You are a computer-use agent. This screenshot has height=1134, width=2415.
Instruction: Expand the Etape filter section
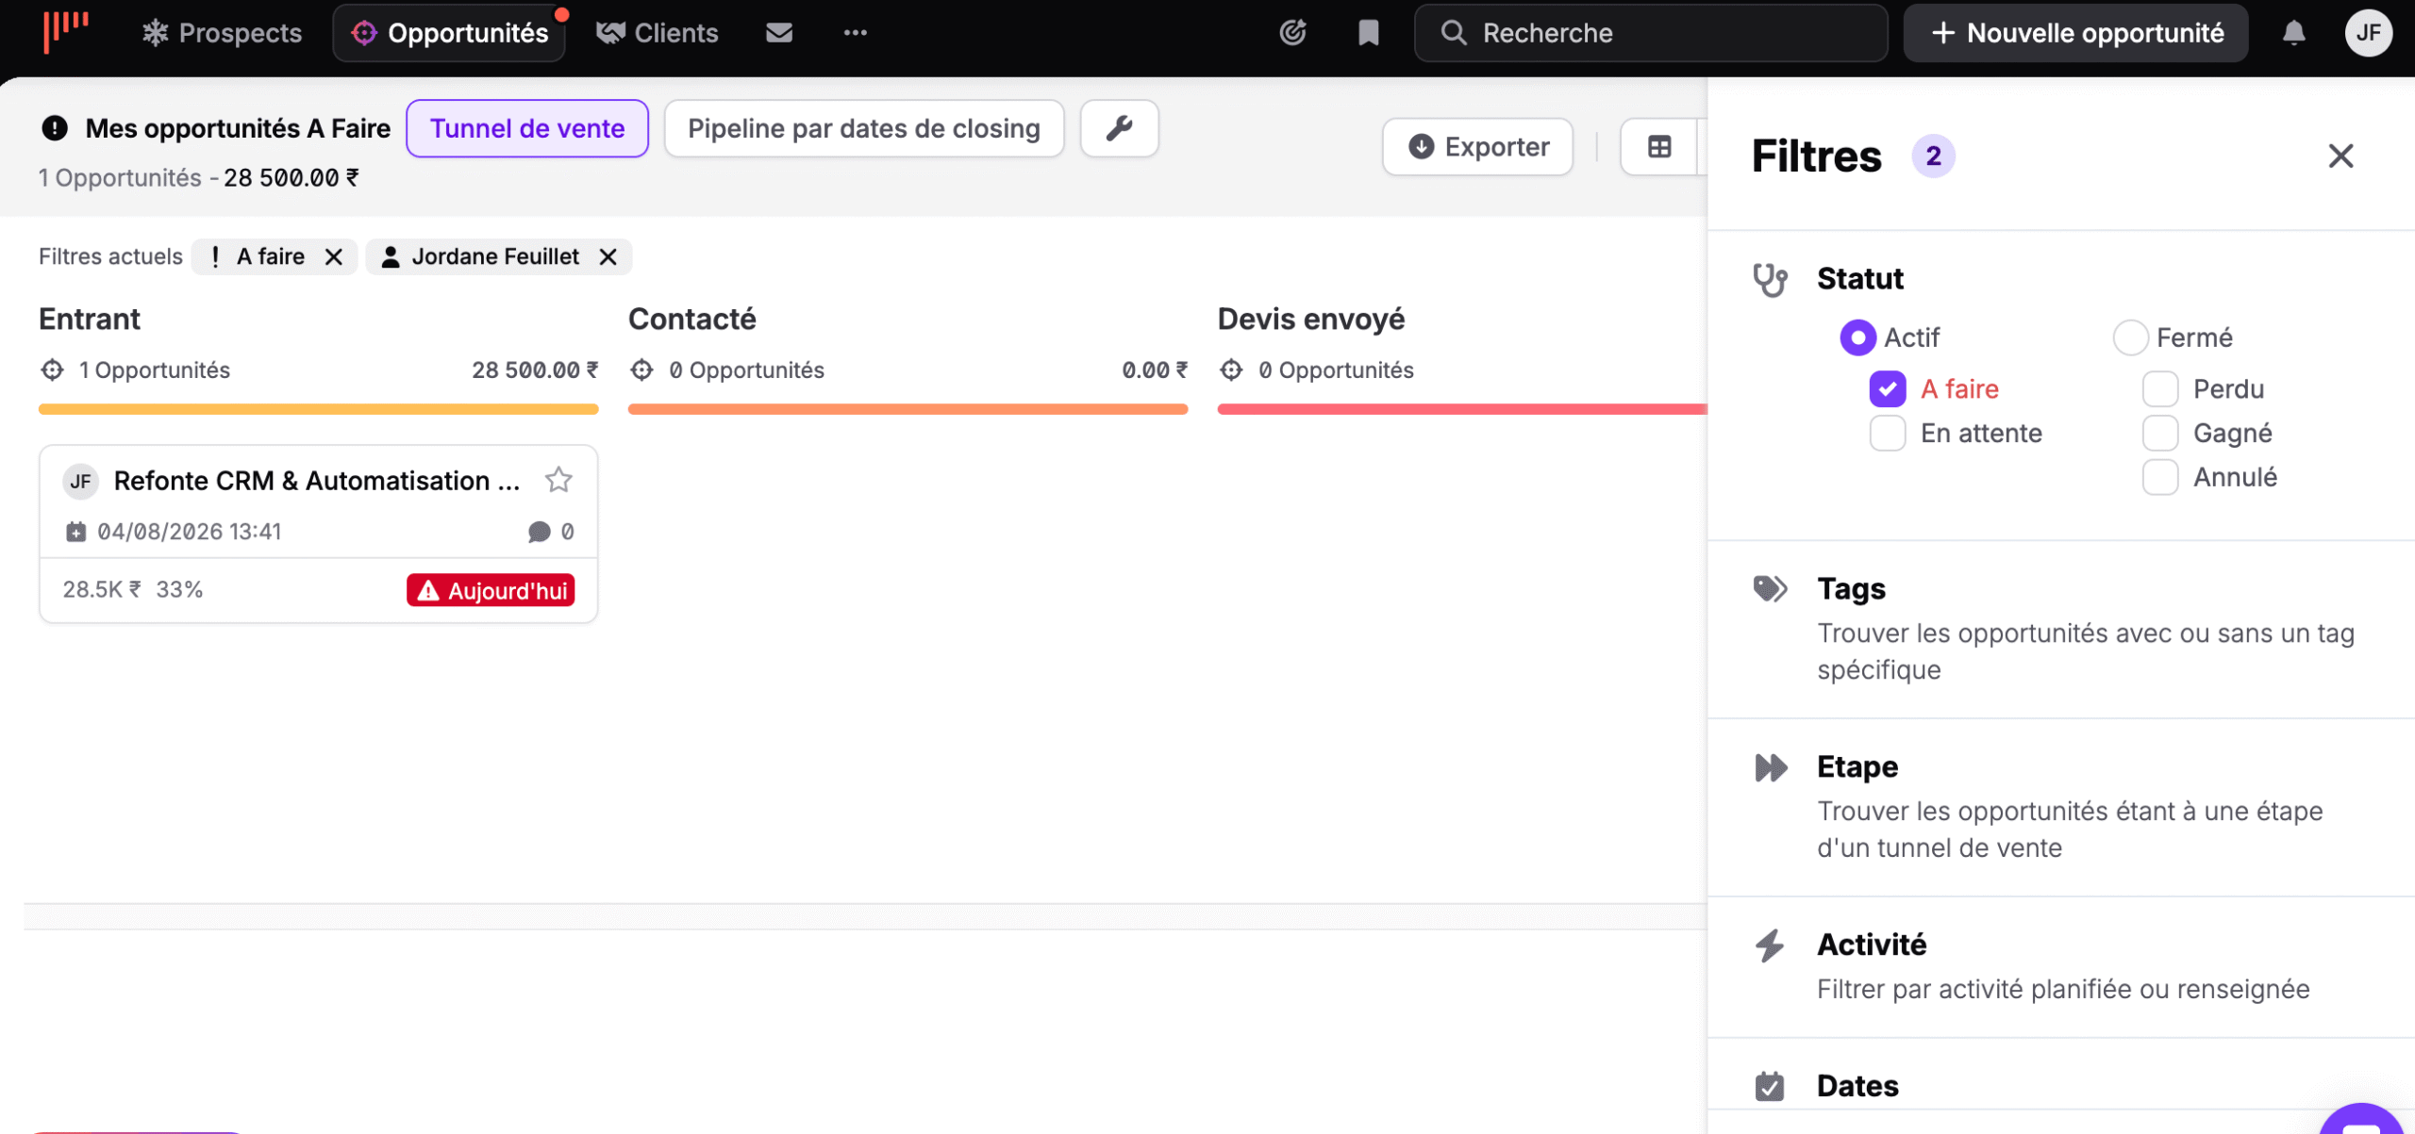click(2061, 807)
